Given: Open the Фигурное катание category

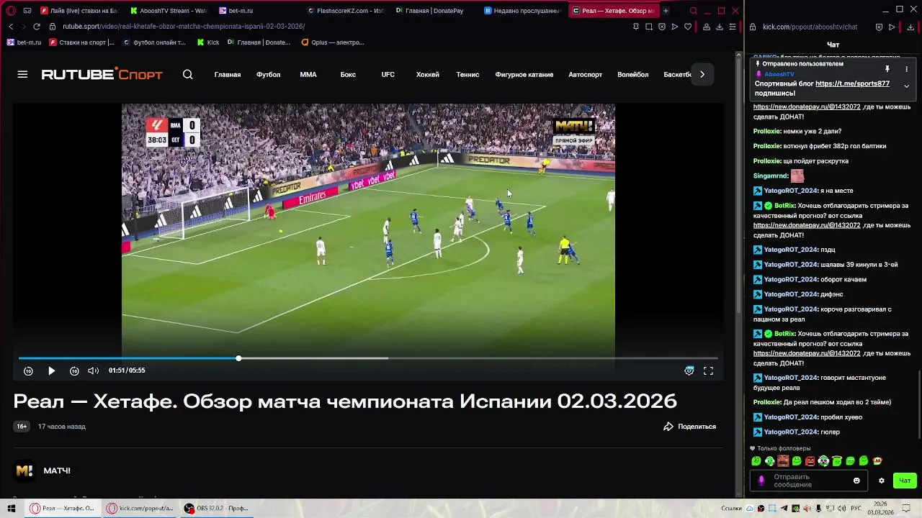Looking at the screenshot, I should tap(524, 74).
